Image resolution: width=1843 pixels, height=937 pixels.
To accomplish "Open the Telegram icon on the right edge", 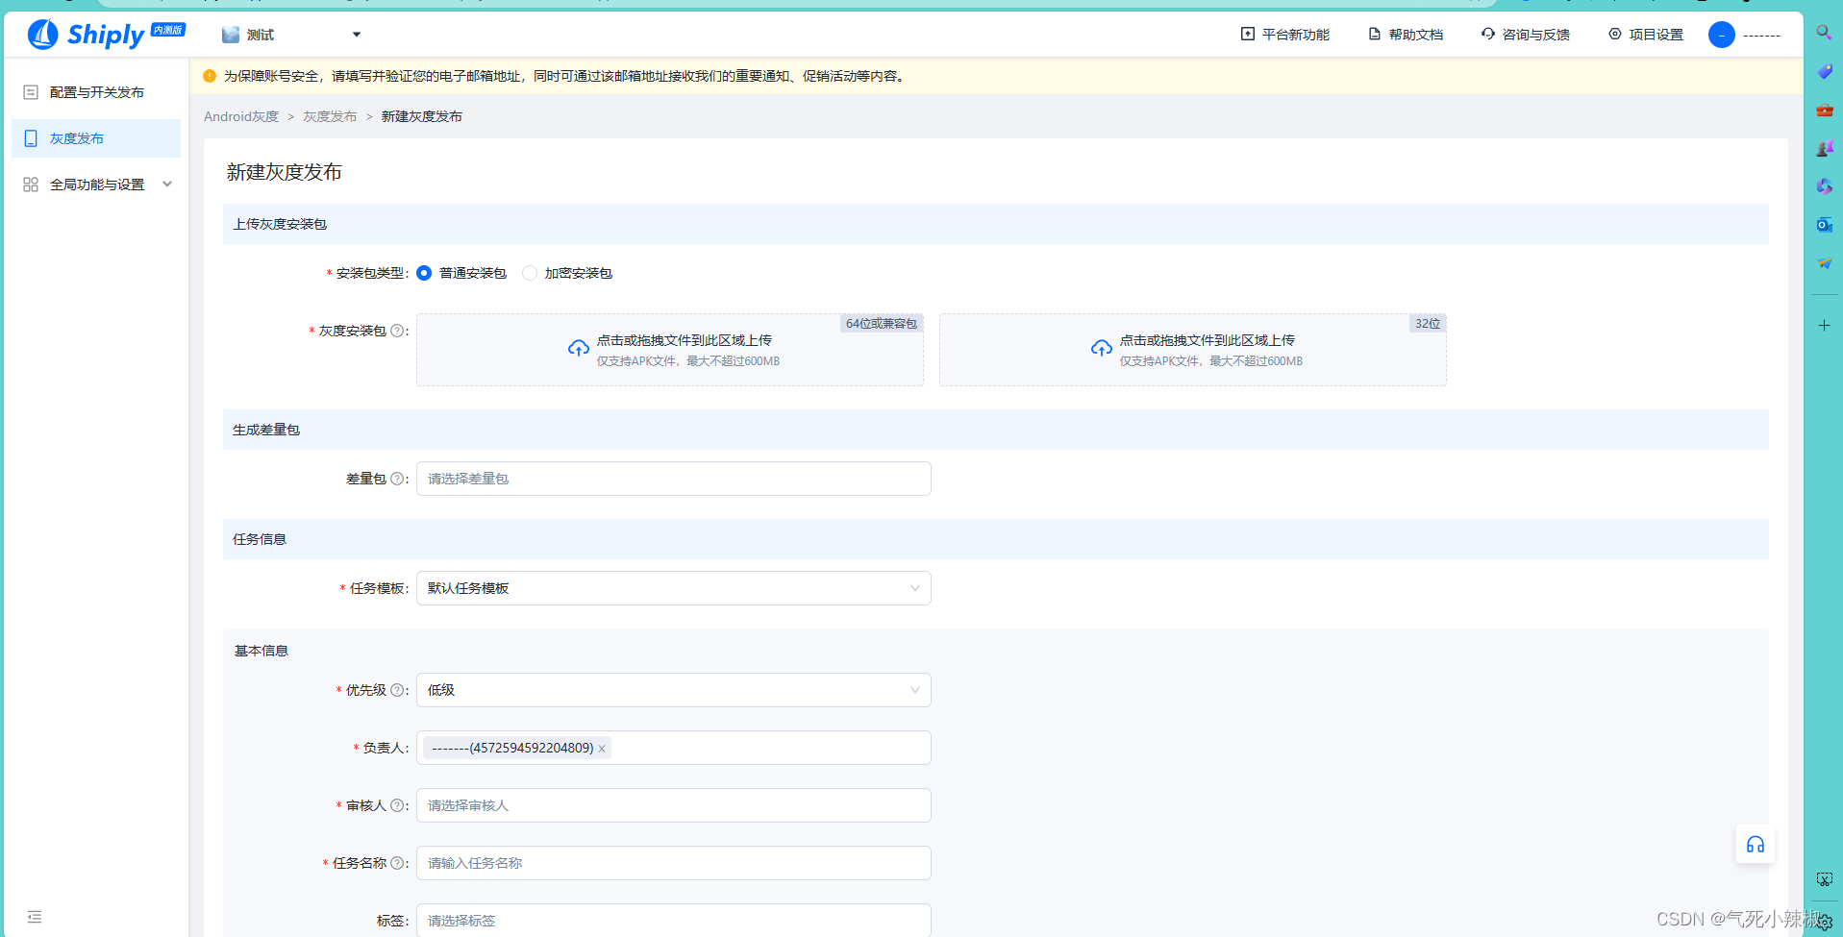I will point(1823,263).
